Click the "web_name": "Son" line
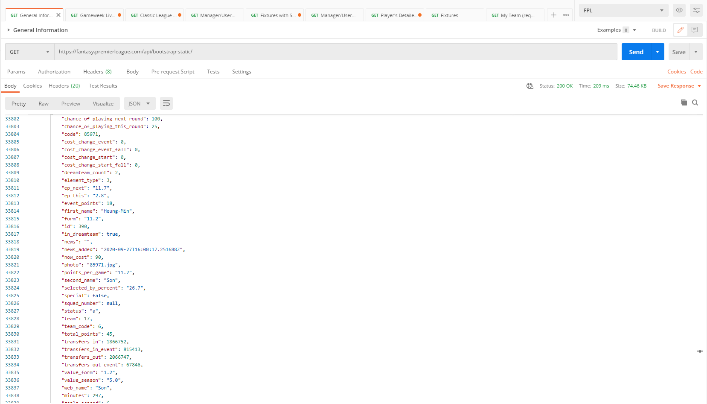707x404 pixels. click(87, 388)
